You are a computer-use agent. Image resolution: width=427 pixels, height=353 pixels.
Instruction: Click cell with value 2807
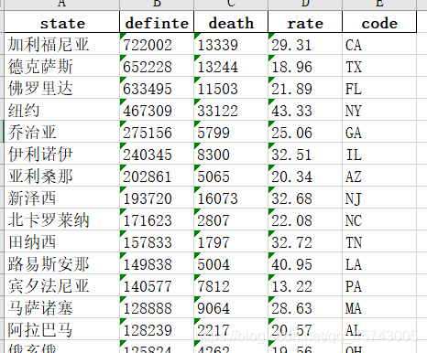click(x=231, y=219)
